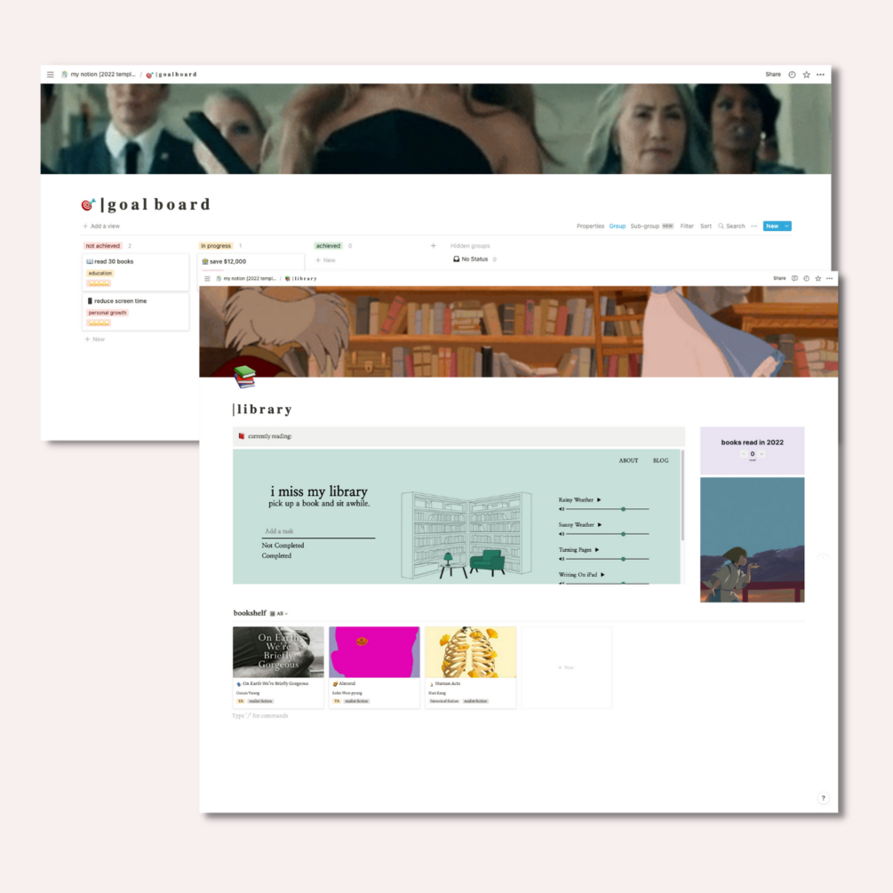Click 'in progress' group label

click(216, 246)
